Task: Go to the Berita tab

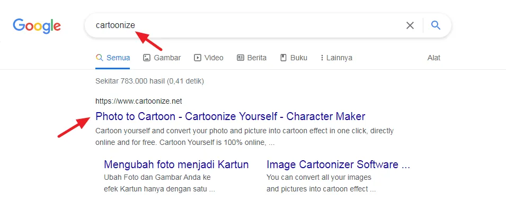Action: click(252, 58)
